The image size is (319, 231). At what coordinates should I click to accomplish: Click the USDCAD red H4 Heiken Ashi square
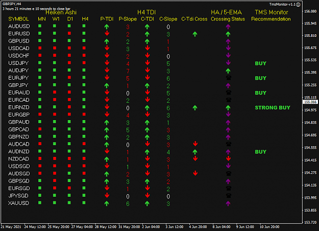coord(84,48)
